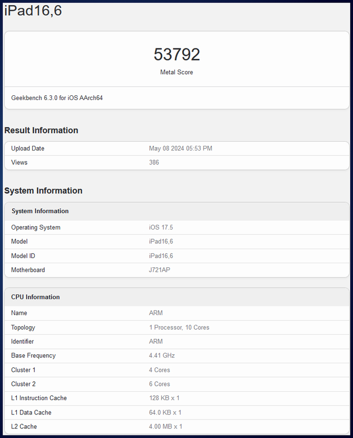This screenshot has height=438, width=353.
Task: Select the ARM value in Identifier row
Action: (155, 341)
